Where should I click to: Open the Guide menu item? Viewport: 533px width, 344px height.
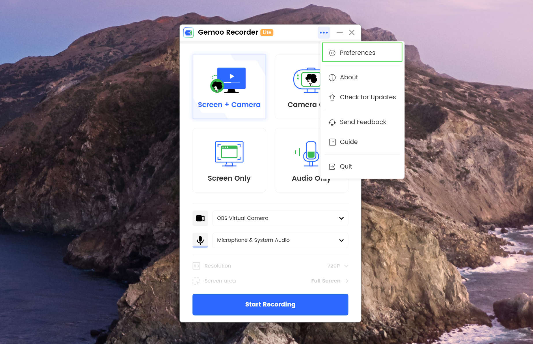pos(362,142)
